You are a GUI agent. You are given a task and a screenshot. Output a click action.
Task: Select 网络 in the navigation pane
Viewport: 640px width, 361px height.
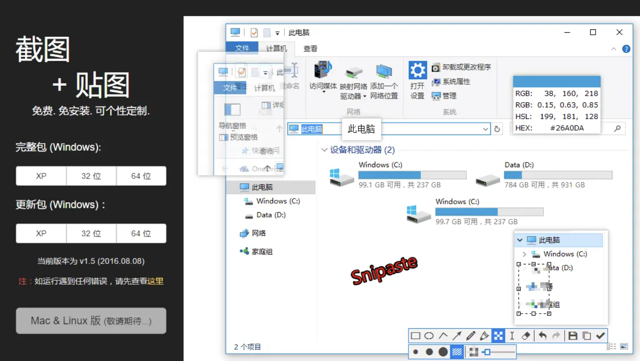[253, 233]
